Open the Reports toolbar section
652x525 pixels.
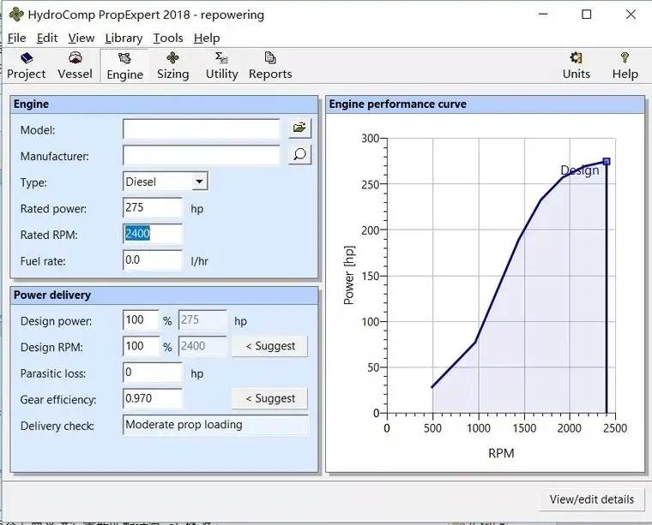[270, 66]
